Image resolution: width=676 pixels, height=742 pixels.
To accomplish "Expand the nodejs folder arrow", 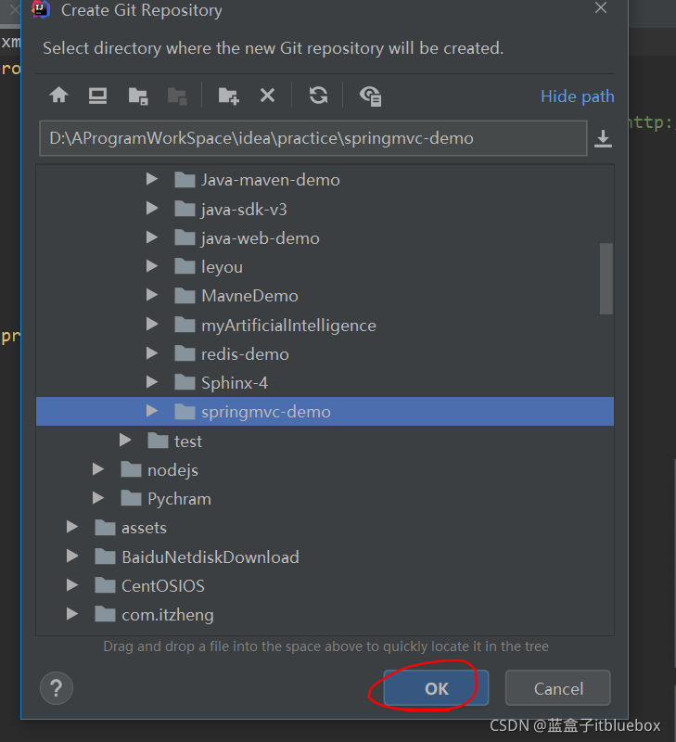I will point(98,469).
